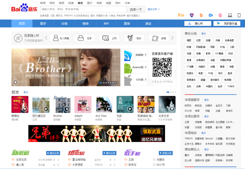245x169 pixels.
Task: Open 更多 next to 华语男歌手
Action: tap(207, 100)
